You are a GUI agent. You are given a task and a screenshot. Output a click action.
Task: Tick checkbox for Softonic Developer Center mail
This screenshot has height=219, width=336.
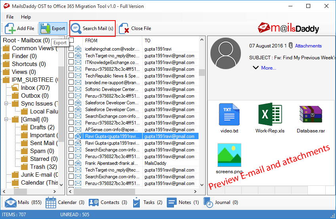click(x=71, y=89)
